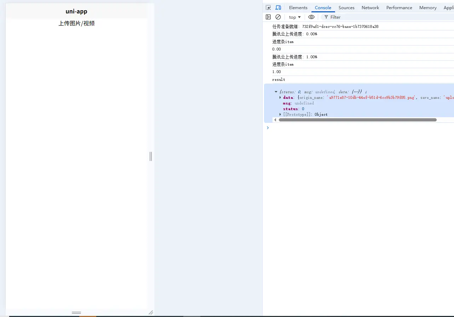Viewport: 454px width, 317px height.
Task: Expand the [[Prototype]] entry
Action: pyautogui.click(x=280, y=114)
